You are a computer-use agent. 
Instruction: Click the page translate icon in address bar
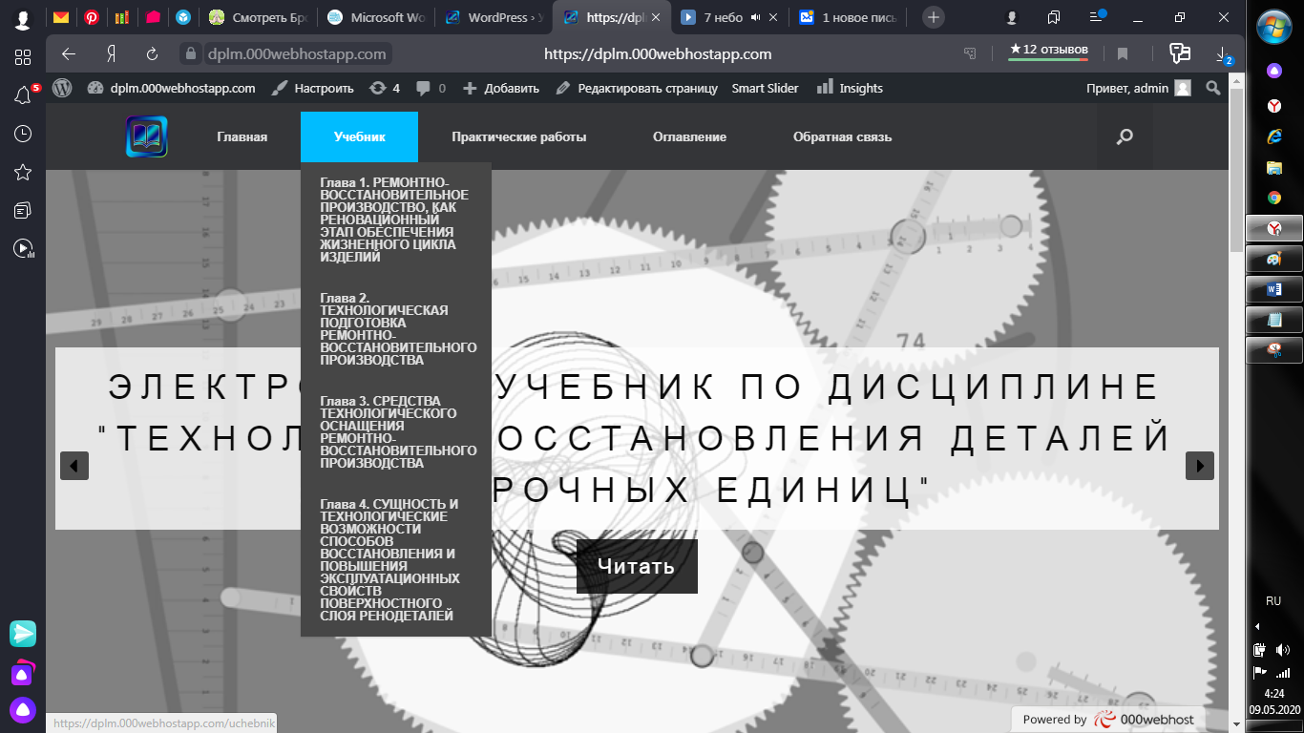tap(970, 54)
